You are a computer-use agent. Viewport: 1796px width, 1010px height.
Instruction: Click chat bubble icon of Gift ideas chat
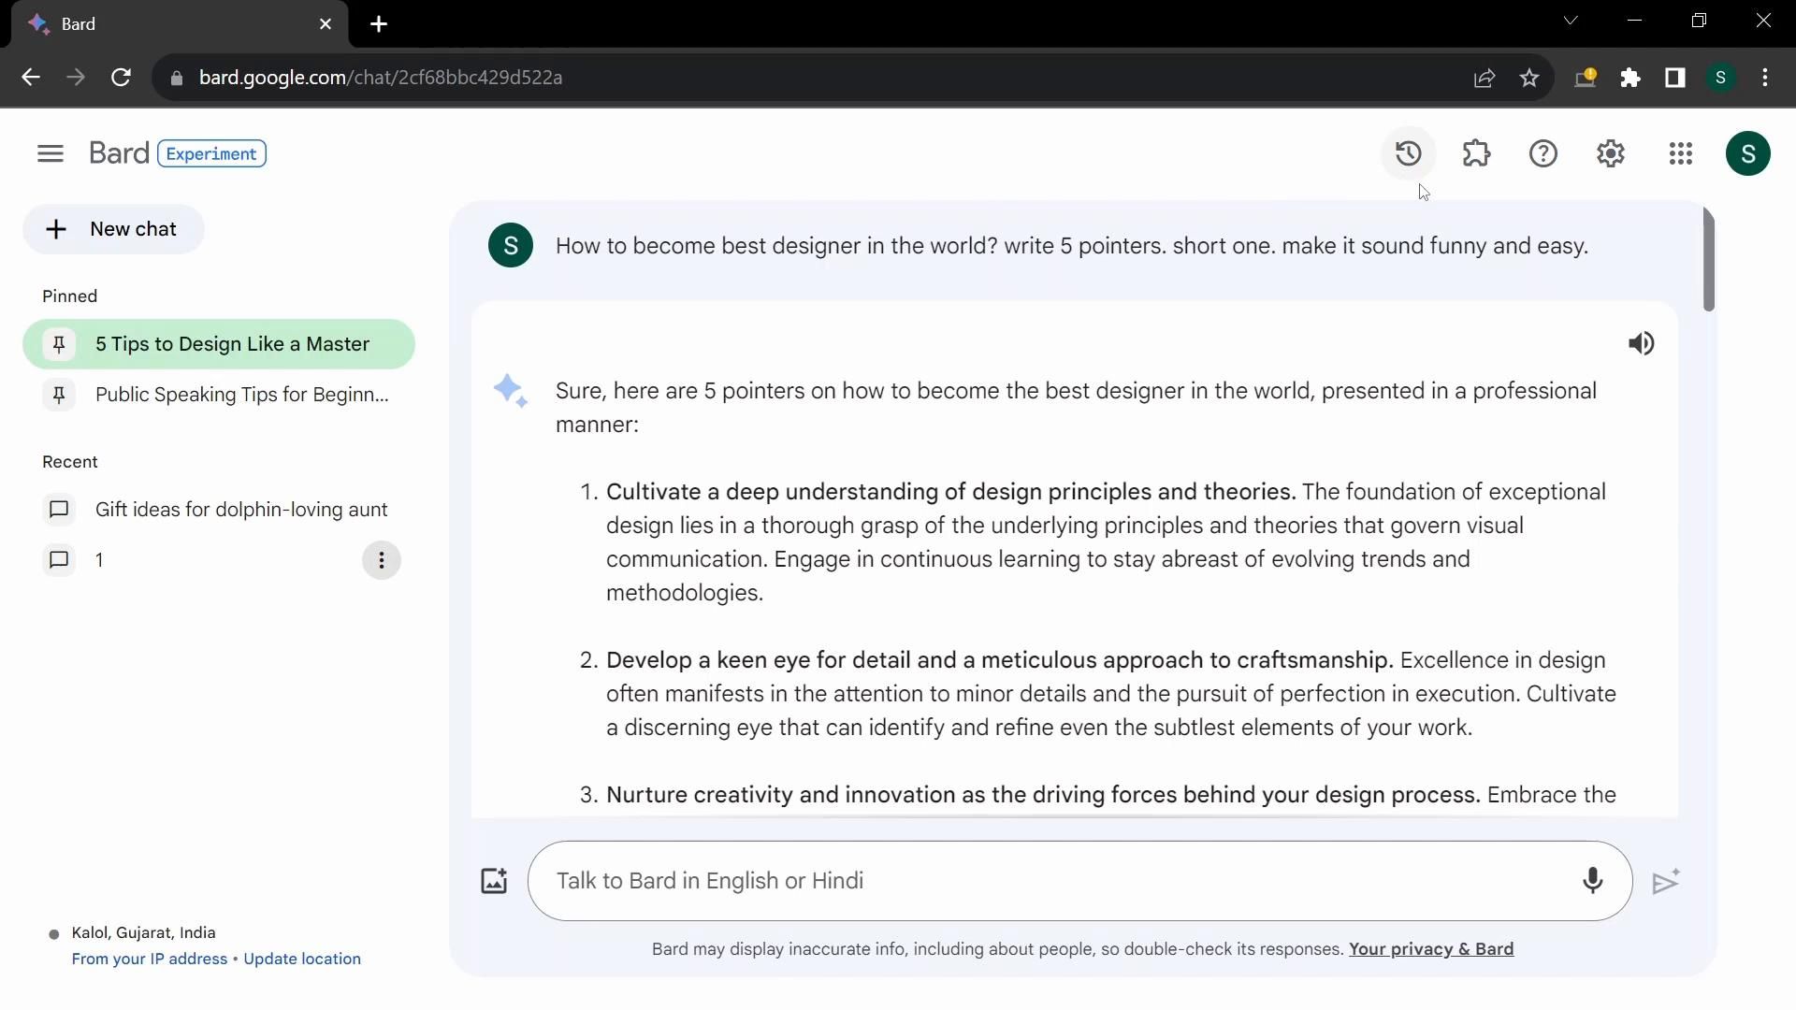pyautogui.click(x=59, y=510)
